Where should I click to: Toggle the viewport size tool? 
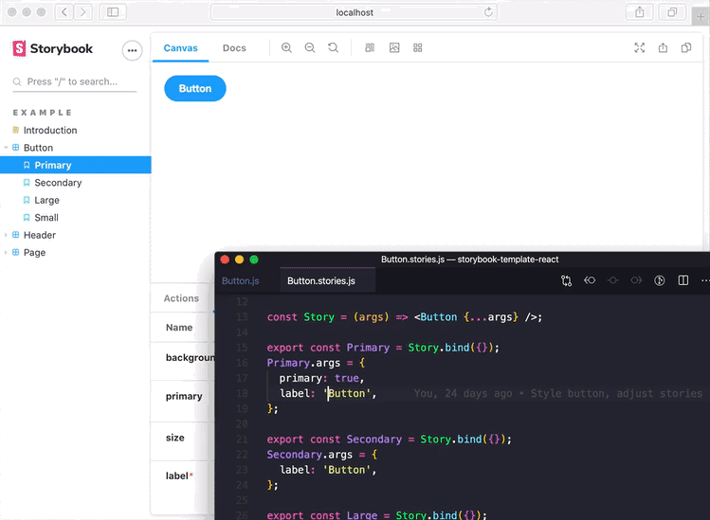pyautogui.click(x=370, y=47)
